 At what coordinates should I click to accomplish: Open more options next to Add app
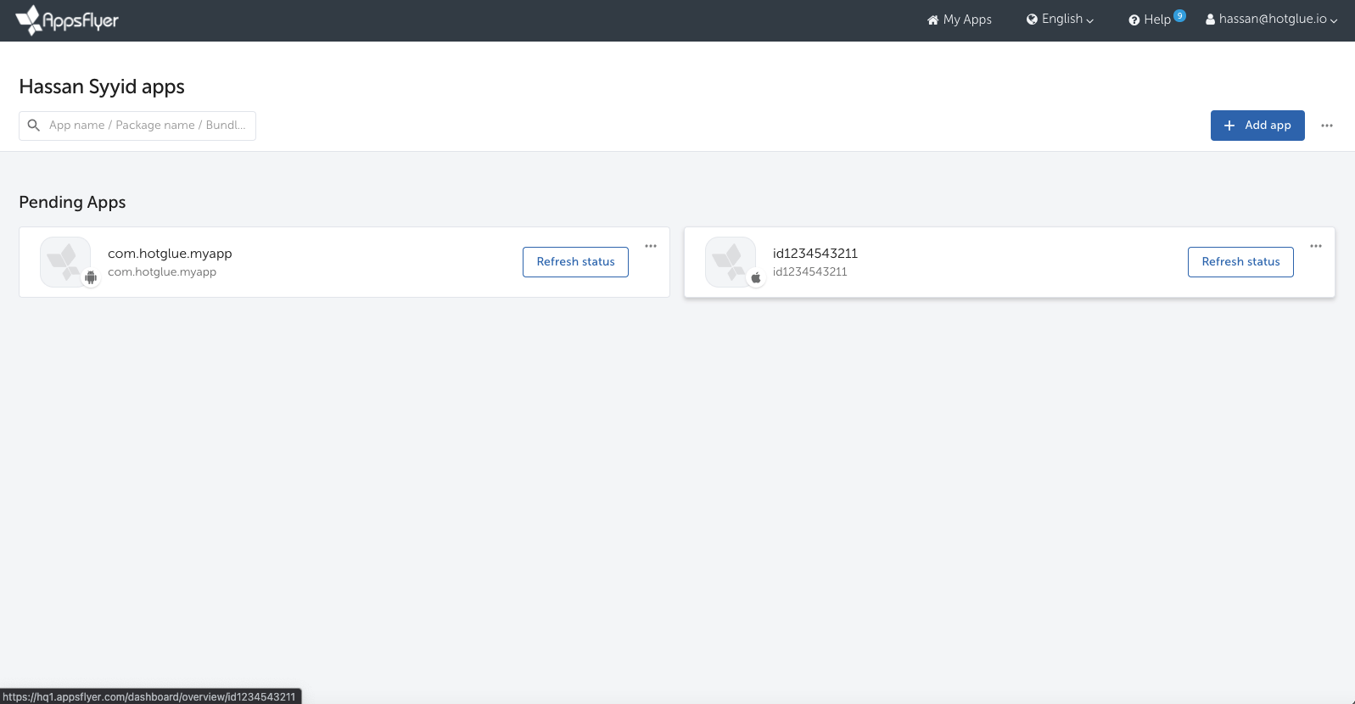[1327, 126]
